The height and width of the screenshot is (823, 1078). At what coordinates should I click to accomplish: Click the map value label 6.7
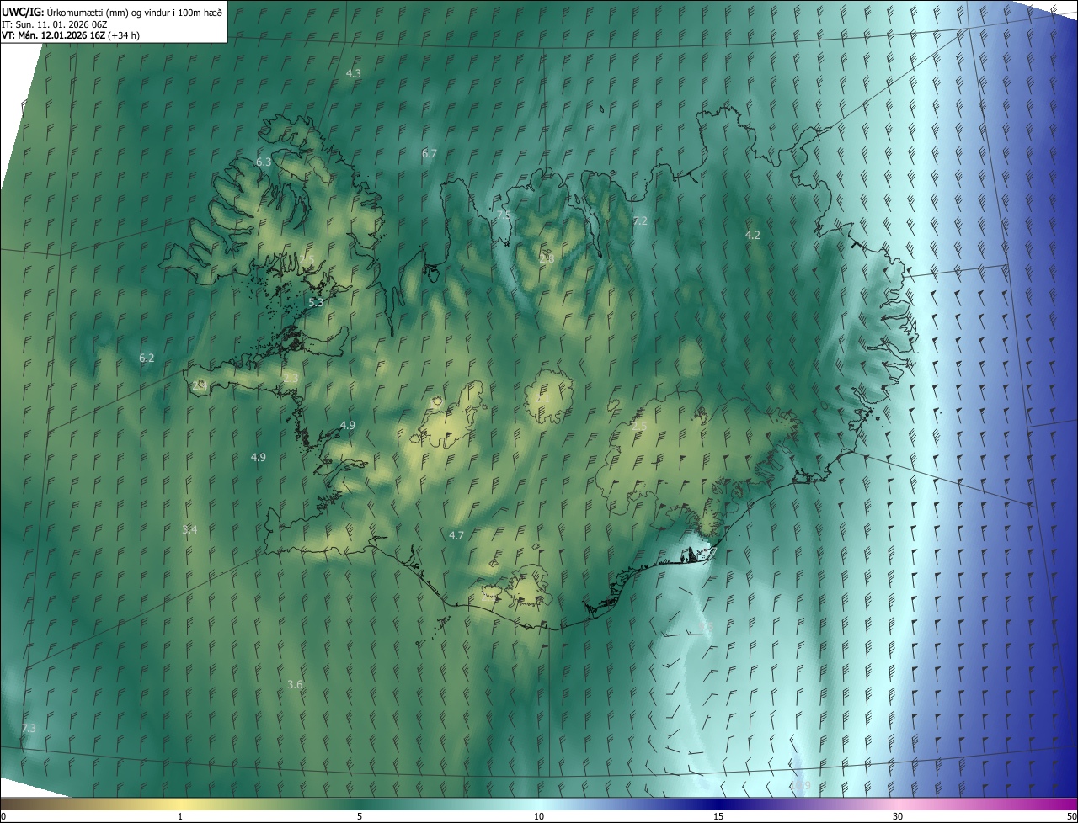(x=430, y=153)
